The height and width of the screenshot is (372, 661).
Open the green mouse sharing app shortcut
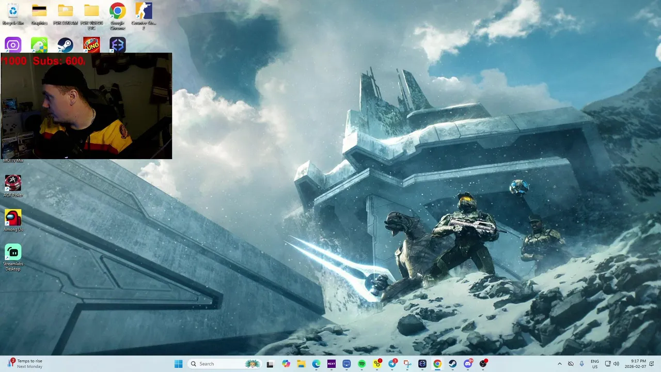click(x=39, y=45)
